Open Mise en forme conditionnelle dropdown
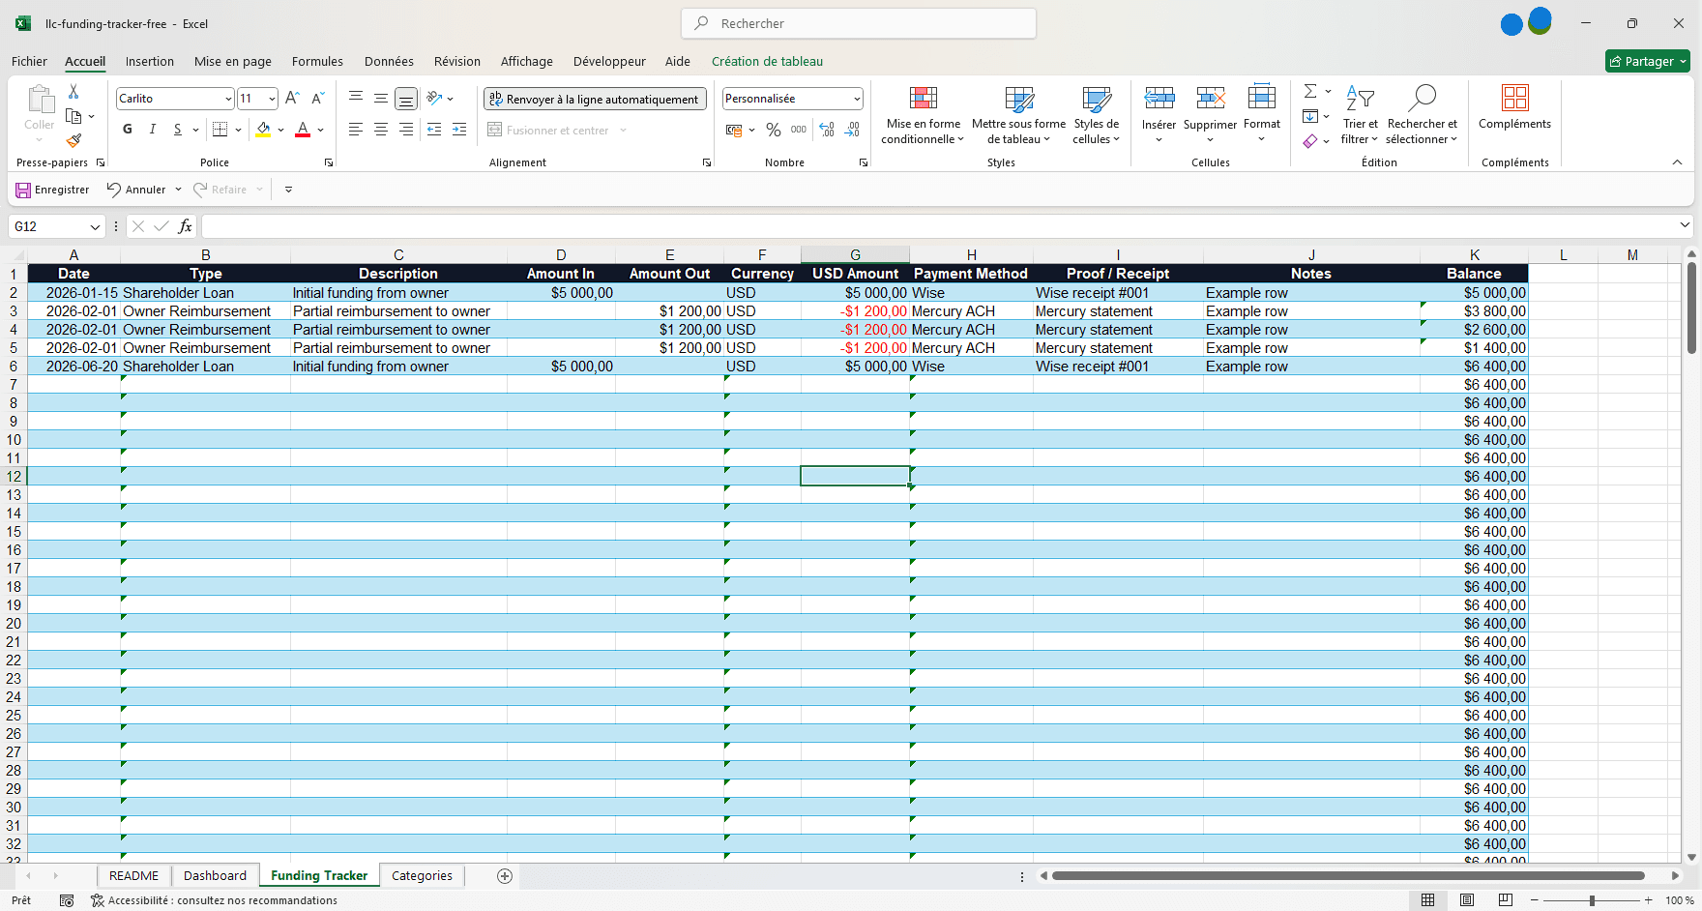Viewport: 1702px width, 911px height. pyautogui.click(x=924, y=114)
